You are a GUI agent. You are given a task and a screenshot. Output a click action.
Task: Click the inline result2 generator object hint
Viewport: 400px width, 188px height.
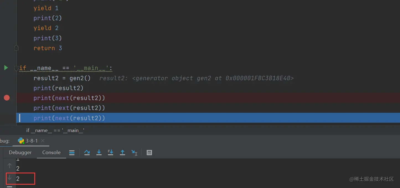(x=196, y=78)
